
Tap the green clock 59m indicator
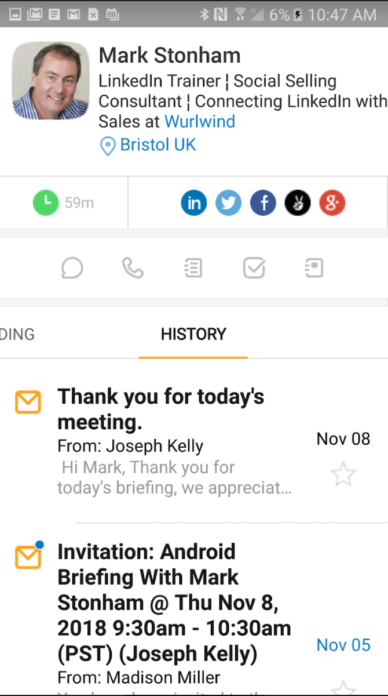point(63,203)
